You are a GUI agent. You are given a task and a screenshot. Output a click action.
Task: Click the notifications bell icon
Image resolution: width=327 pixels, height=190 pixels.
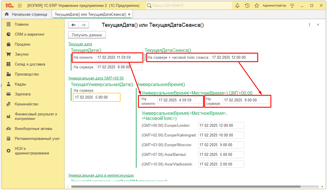click(237, 5)
